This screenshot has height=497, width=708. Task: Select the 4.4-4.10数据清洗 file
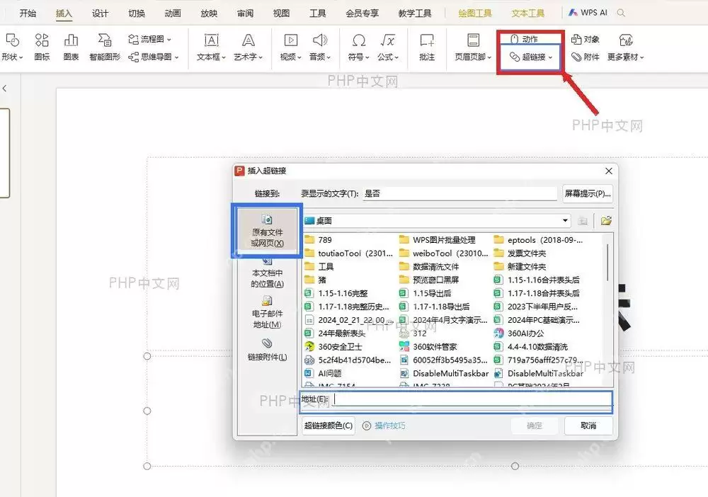tap(530, 347)
